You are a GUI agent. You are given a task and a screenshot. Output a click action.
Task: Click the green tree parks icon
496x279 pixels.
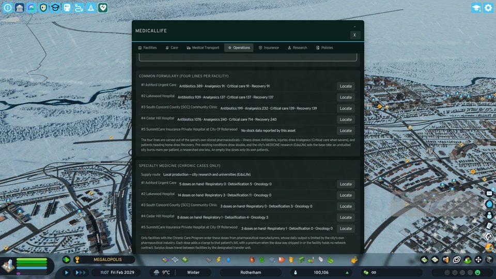click(x=262, y=260)
